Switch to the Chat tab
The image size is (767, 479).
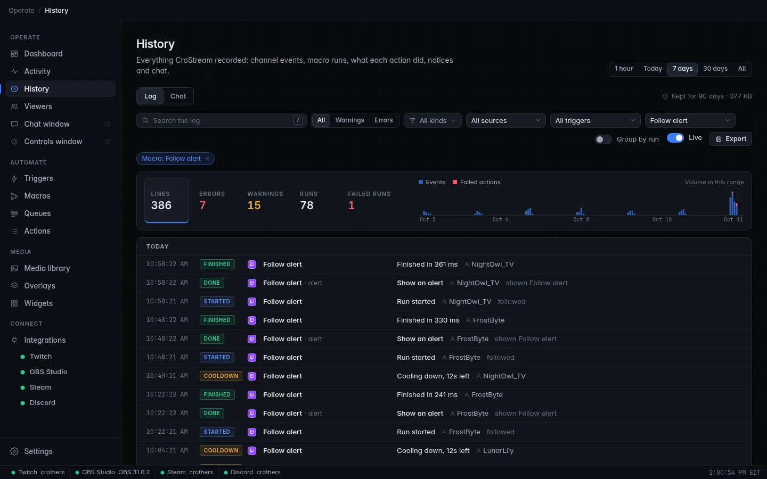[178, 96]
